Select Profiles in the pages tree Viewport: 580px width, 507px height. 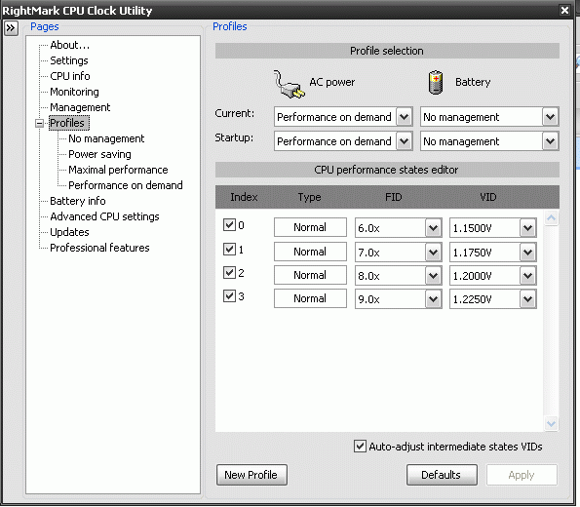[69, 123]
